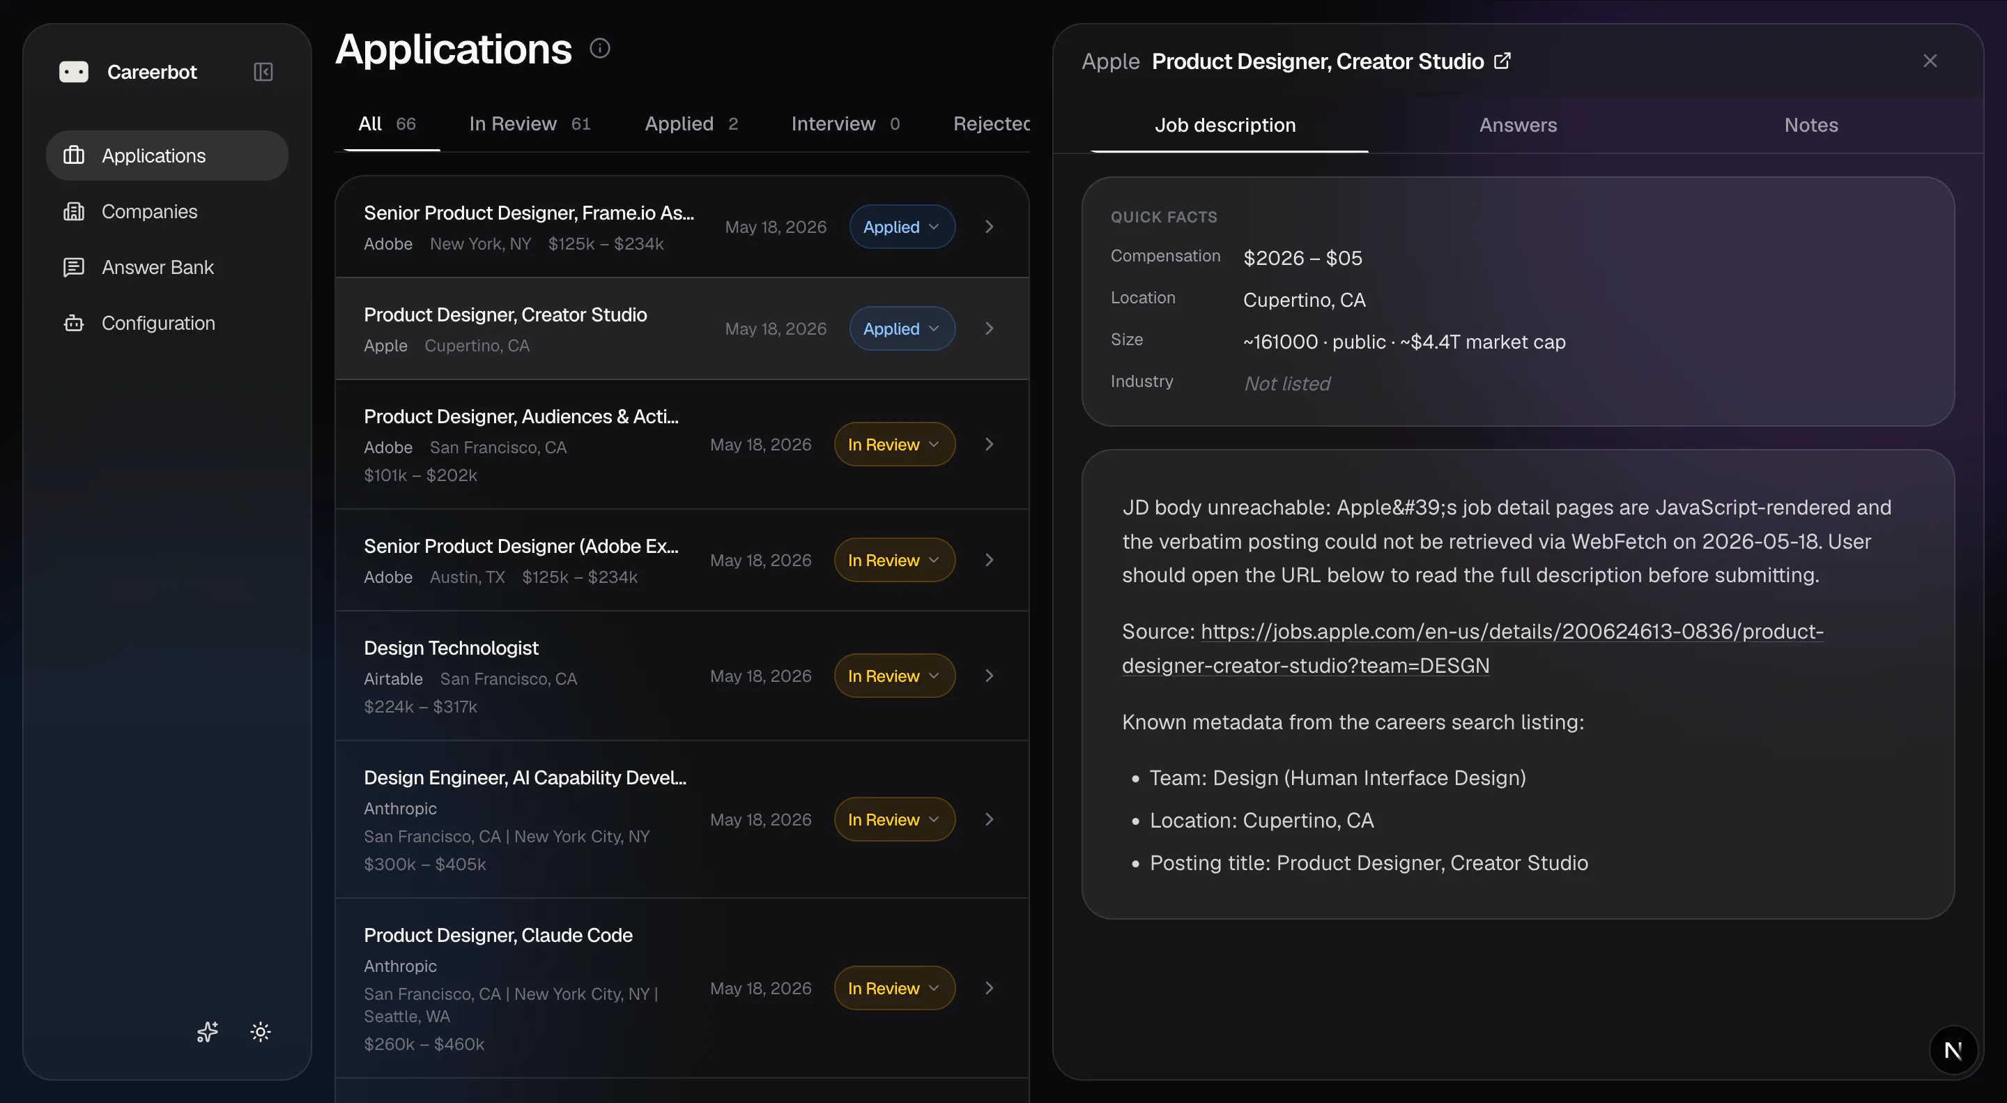This screenshot has height=1103, width=2007.
Task: Open Applied status dropdown for Creator Studio
Action: tap(902, 328)
